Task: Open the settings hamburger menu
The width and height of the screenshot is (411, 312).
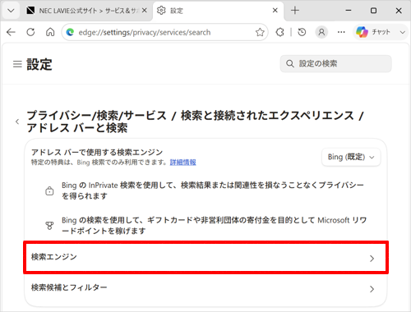Action: (17, 64)
